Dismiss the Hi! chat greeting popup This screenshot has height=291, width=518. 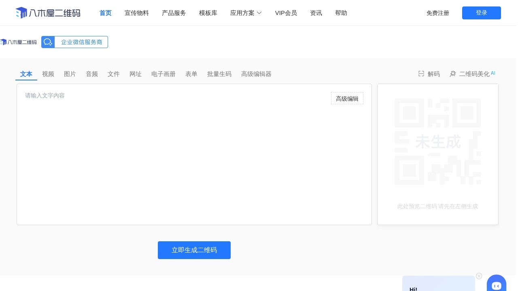[479, 276]
